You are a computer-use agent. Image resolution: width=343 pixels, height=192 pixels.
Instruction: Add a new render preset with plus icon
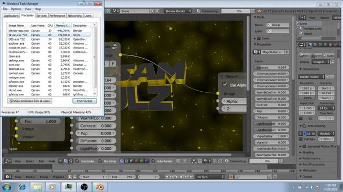click(x=327, y=77)
